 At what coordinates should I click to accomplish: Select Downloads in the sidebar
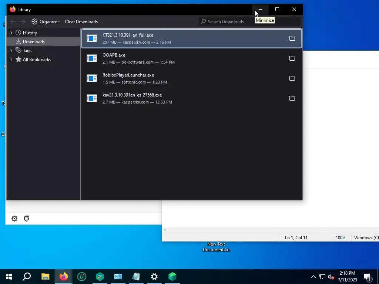(44, 41)
